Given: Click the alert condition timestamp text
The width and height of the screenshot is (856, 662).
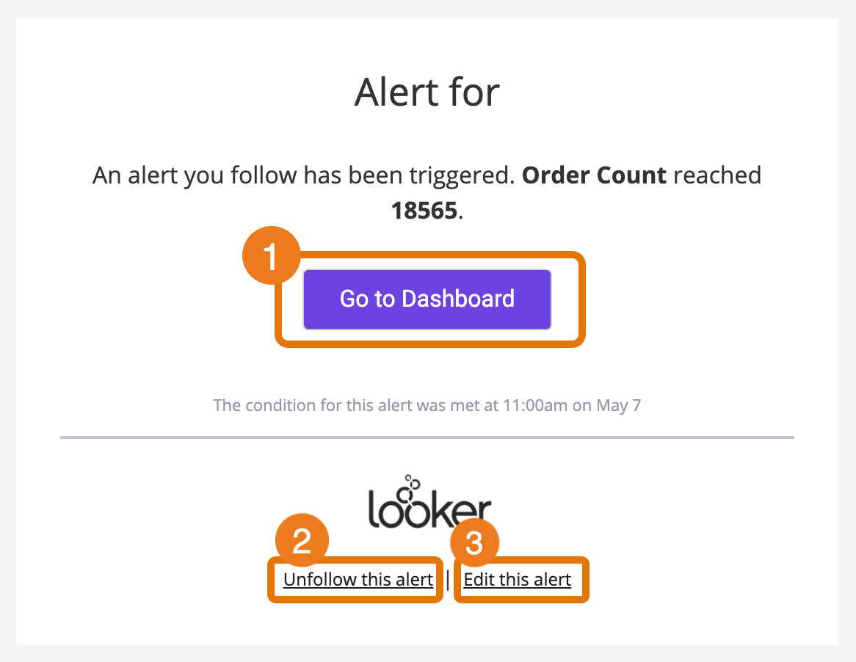Looking at the screenshot, I should (x=427, y=405).
